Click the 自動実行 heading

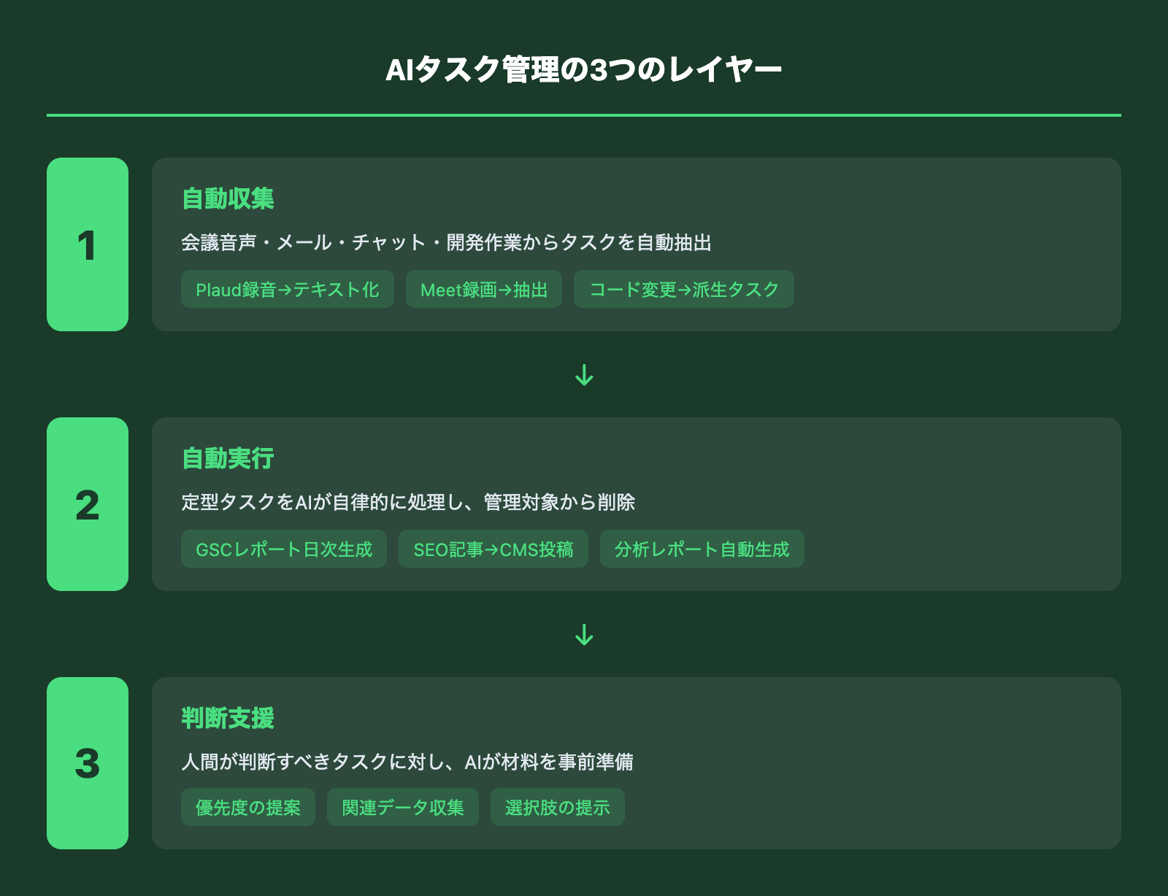228,458
